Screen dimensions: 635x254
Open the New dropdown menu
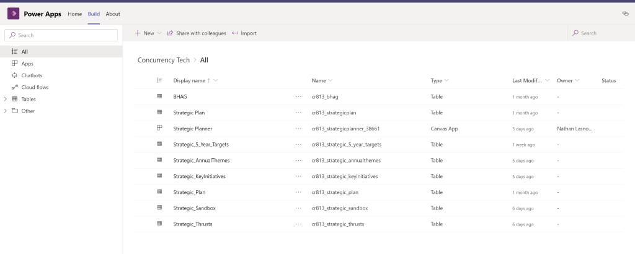148,33
